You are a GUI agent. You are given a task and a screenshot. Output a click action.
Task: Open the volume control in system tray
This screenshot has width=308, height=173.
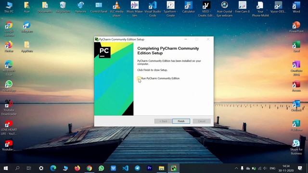265,168
